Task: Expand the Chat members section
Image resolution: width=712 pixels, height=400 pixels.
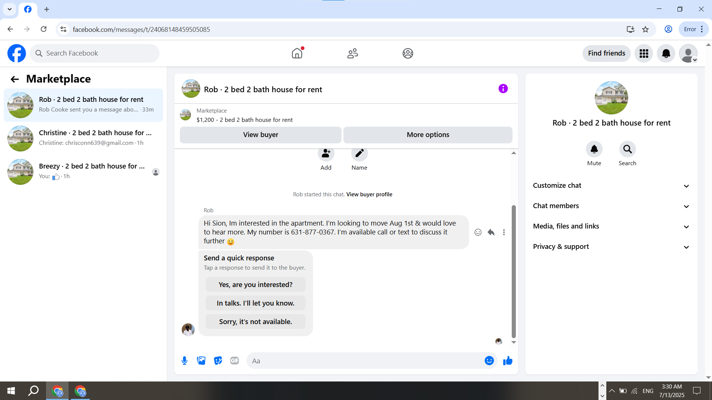Action: (611, 206)
